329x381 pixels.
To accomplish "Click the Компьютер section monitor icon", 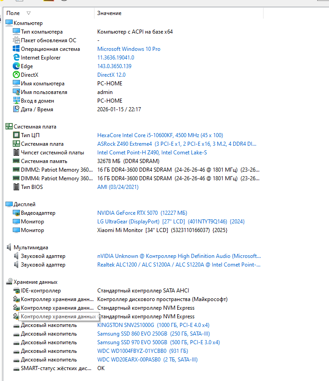I will pyautogui.click(x=9, y=23).
